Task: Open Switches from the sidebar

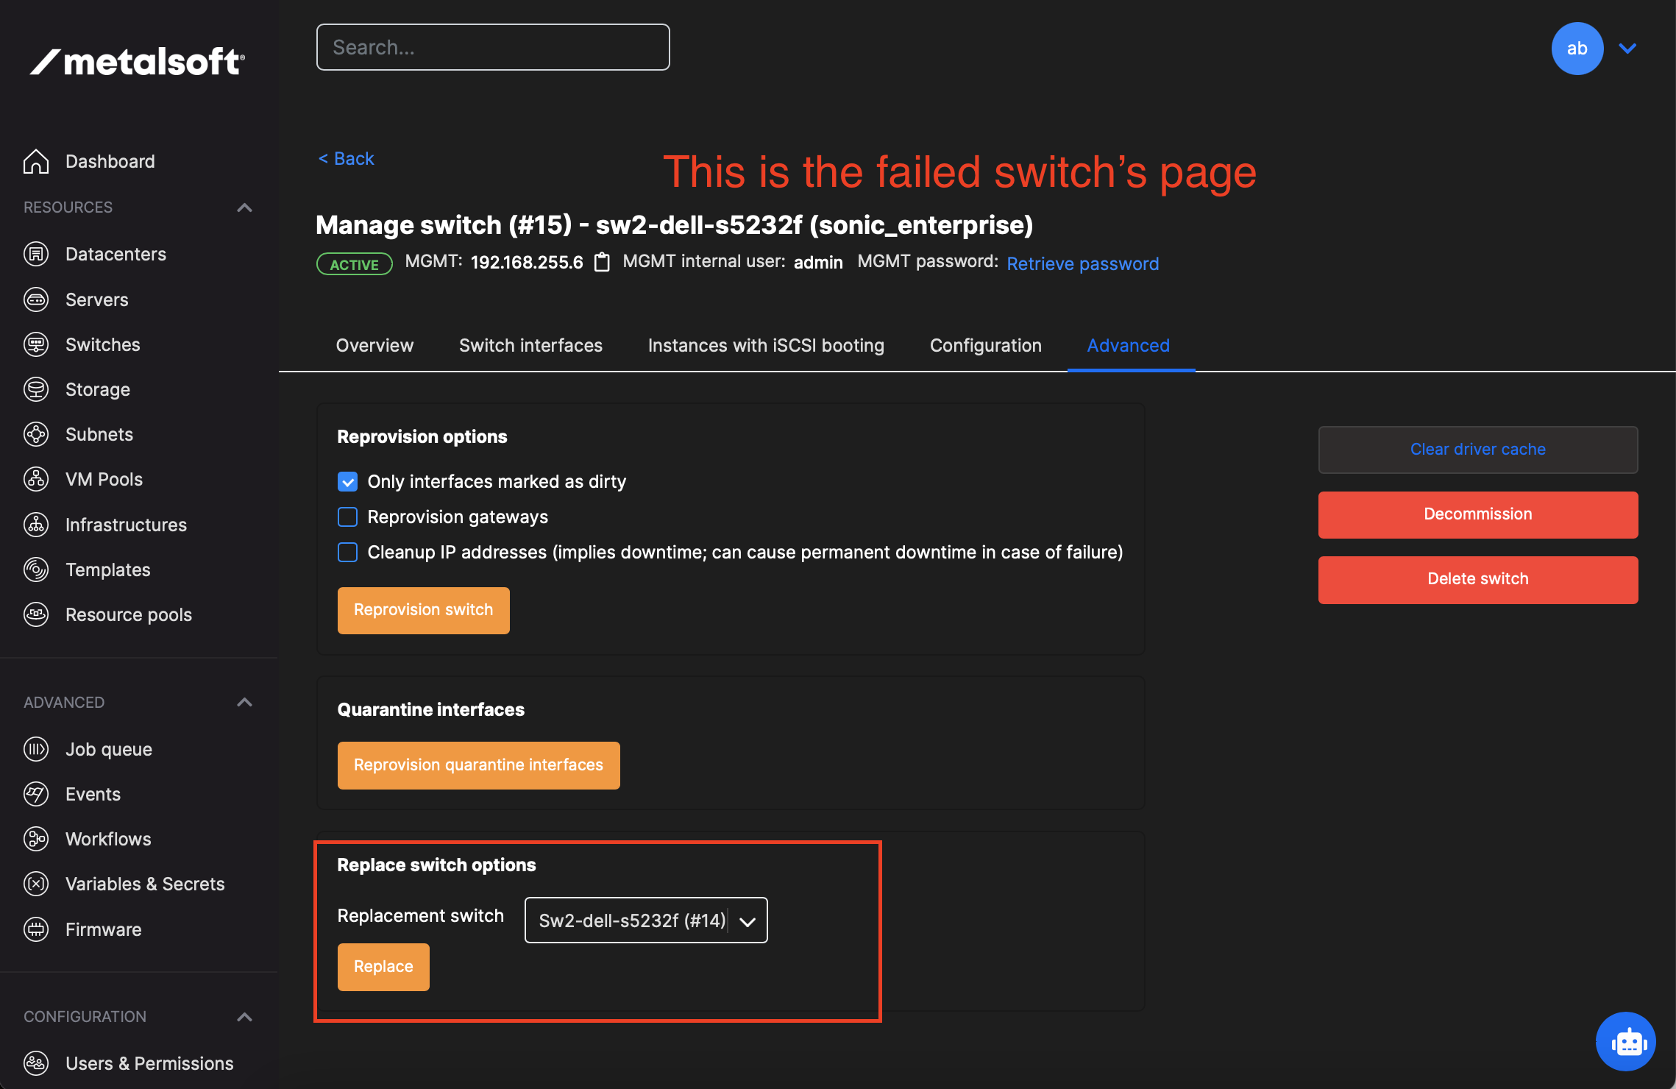Action: (x=103, y=344)
